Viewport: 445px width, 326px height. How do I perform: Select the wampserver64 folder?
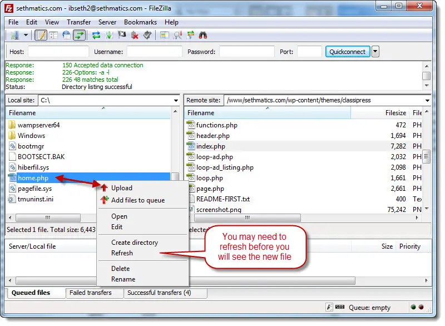click(x=38, y=125)
